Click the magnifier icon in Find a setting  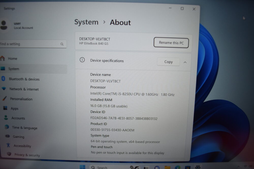pos(62,44)
